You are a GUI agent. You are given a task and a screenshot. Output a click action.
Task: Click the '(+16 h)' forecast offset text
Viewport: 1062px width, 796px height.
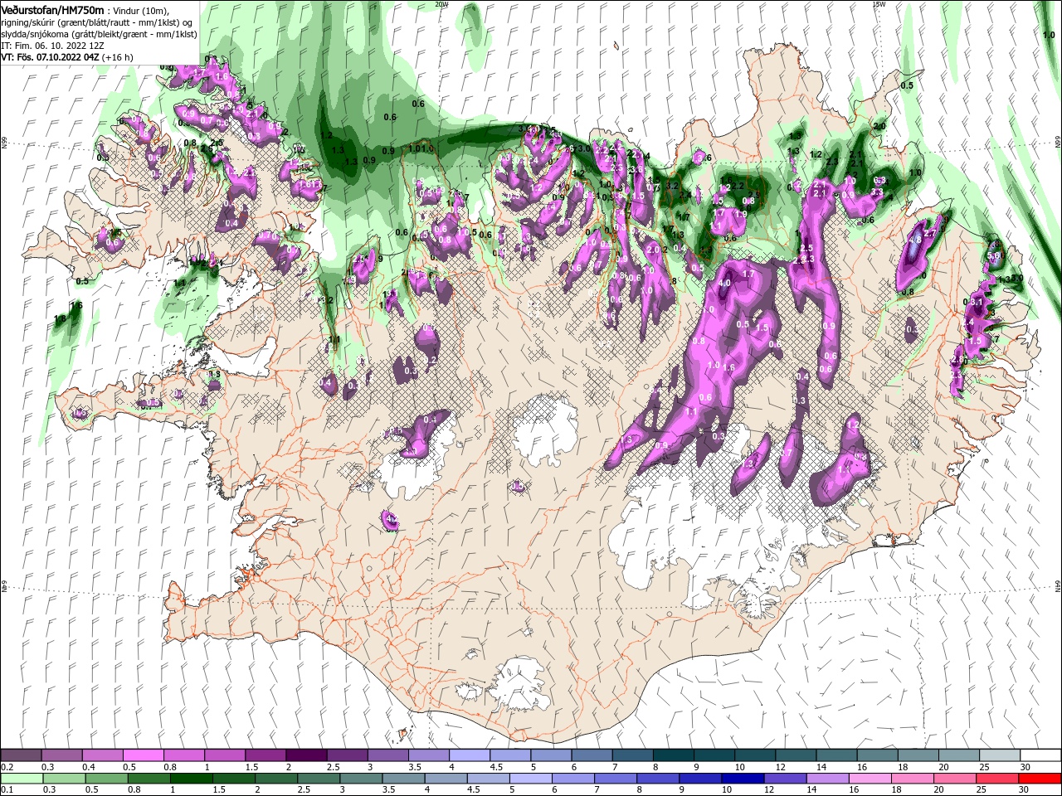pyautogui.click(x=117, y=57)
